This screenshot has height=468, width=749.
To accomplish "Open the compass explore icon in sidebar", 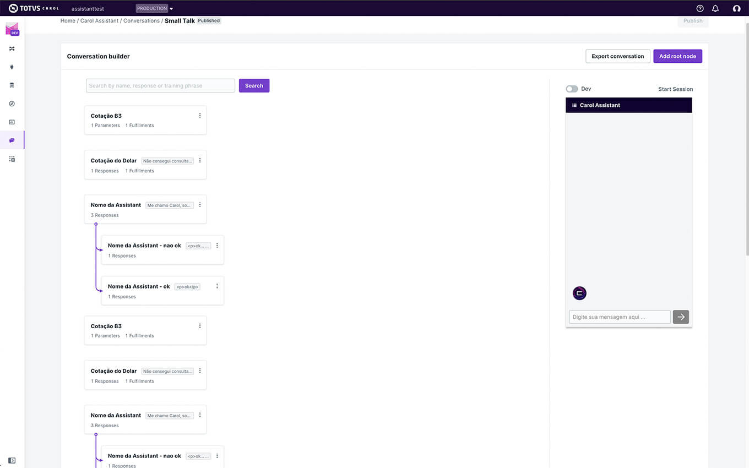I will click(x=12, y=104).
